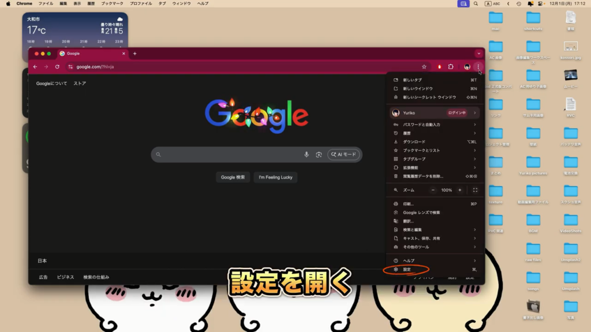Screen dimensions: 591x332
Task: Open the ブックマーク menu in menu bar
Action: [112, 3]
